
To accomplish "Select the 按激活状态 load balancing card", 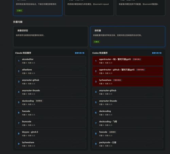I will (x=51, y=37).
